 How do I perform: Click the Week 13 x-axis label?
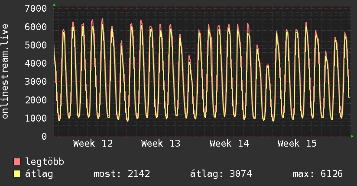(161, 144)
